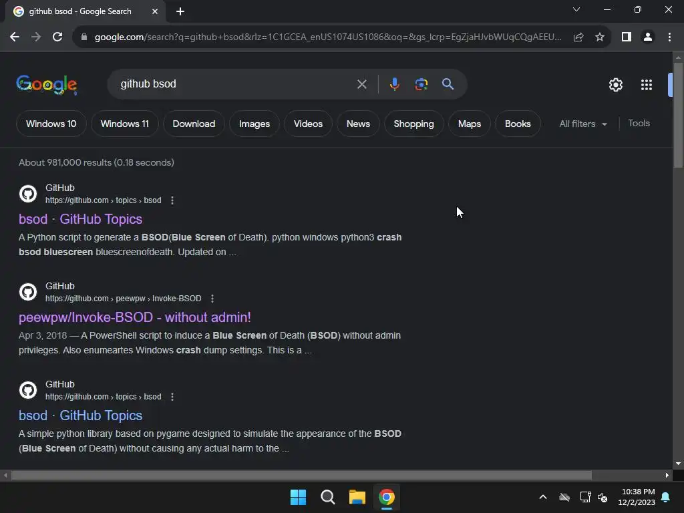Open search Tools

tap(639, 124)
